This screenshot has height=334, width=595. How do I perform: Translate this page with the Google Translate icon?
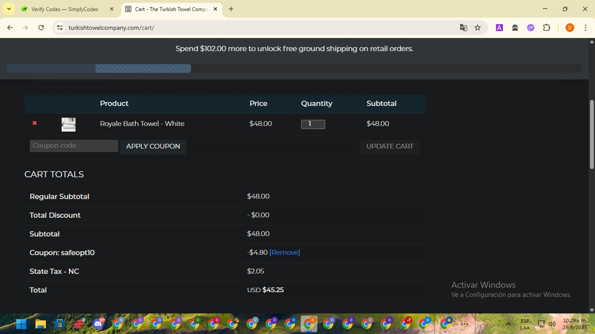coord(463,28)
